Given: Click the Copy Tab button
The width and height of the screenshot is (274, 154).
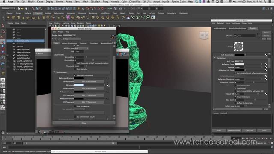Looking at the screenshot, I should pos(249,130).
